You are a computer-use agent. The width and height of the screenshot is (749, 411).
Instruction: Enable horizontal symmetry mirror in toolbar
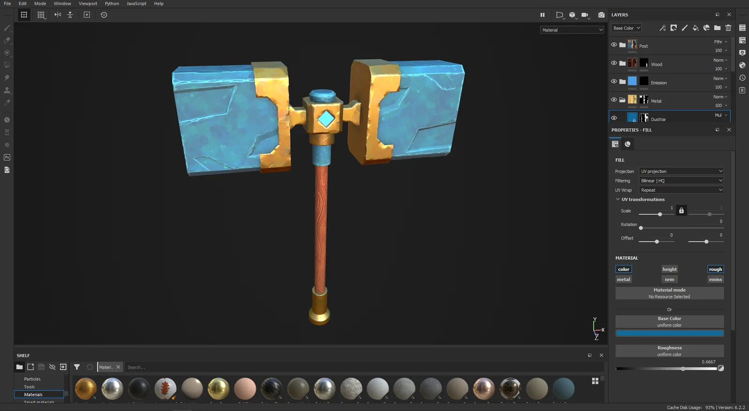[58, 15]
